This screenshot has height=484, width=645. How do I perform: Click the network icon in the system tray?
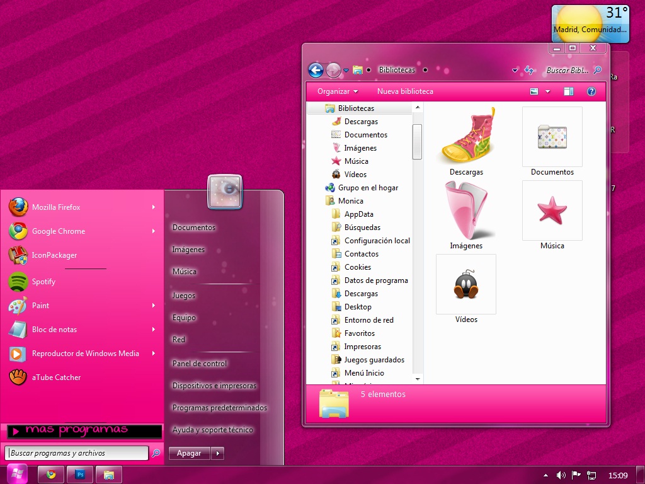[x=591, y=475]
